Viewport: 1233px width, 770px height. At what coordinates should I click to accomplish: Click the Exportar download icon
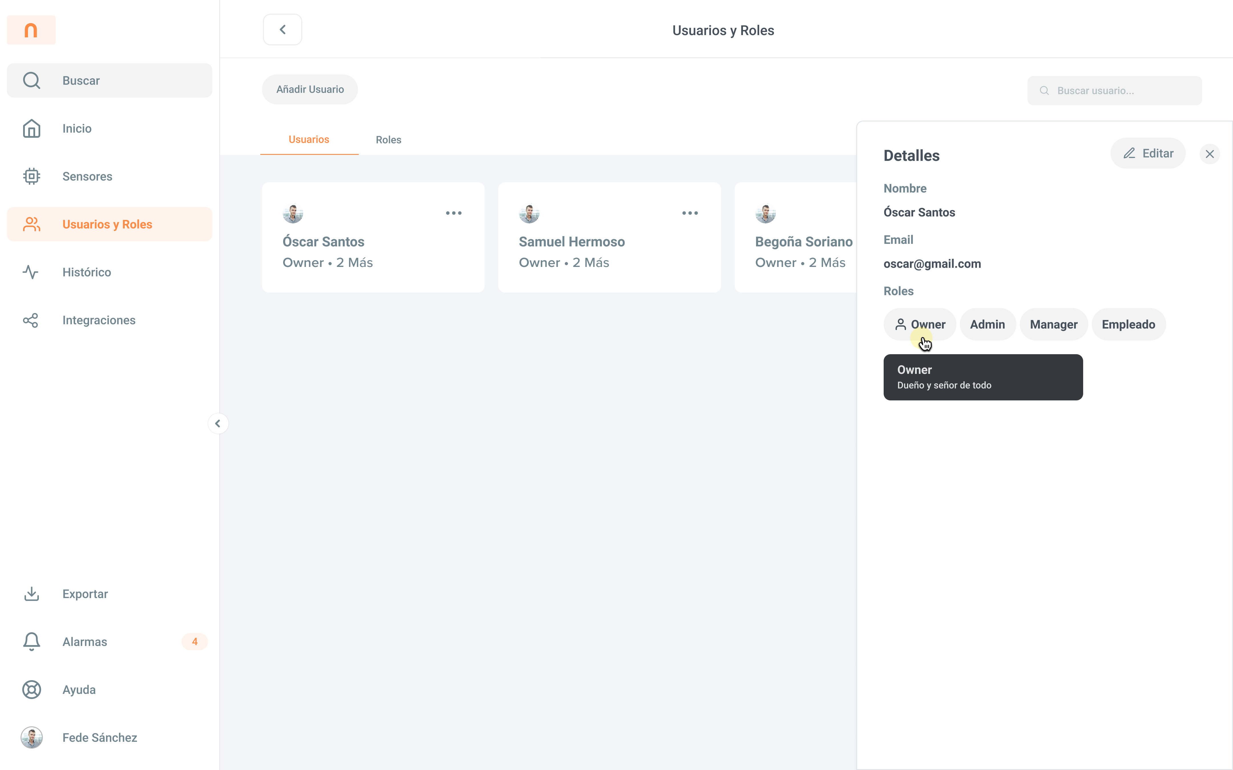[x=31, y=594]
